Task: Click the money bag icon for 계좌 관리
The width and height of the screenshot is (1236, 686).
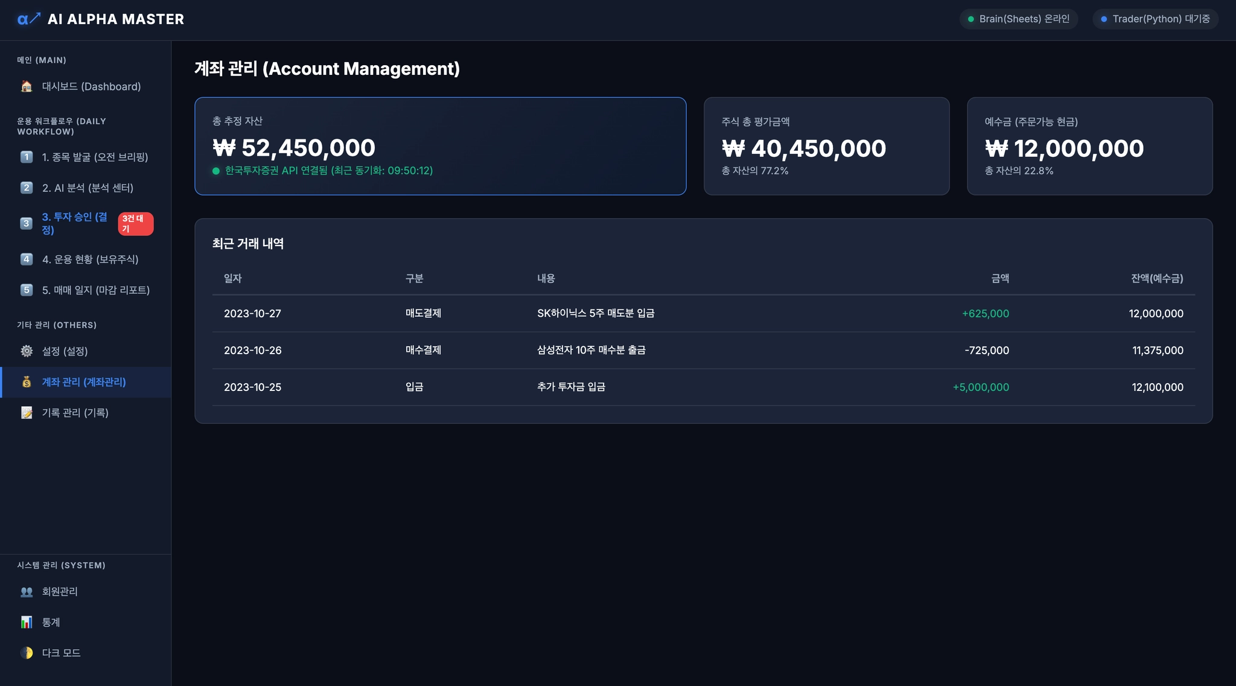Action: [27, 382]
